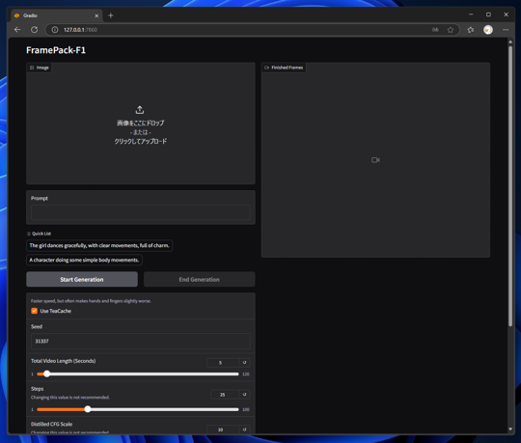This screenshot has width=521, height=443.
Task: Click the Distilled CFG Scale number box
Action: pyautogui.click(x=222, y=429)
